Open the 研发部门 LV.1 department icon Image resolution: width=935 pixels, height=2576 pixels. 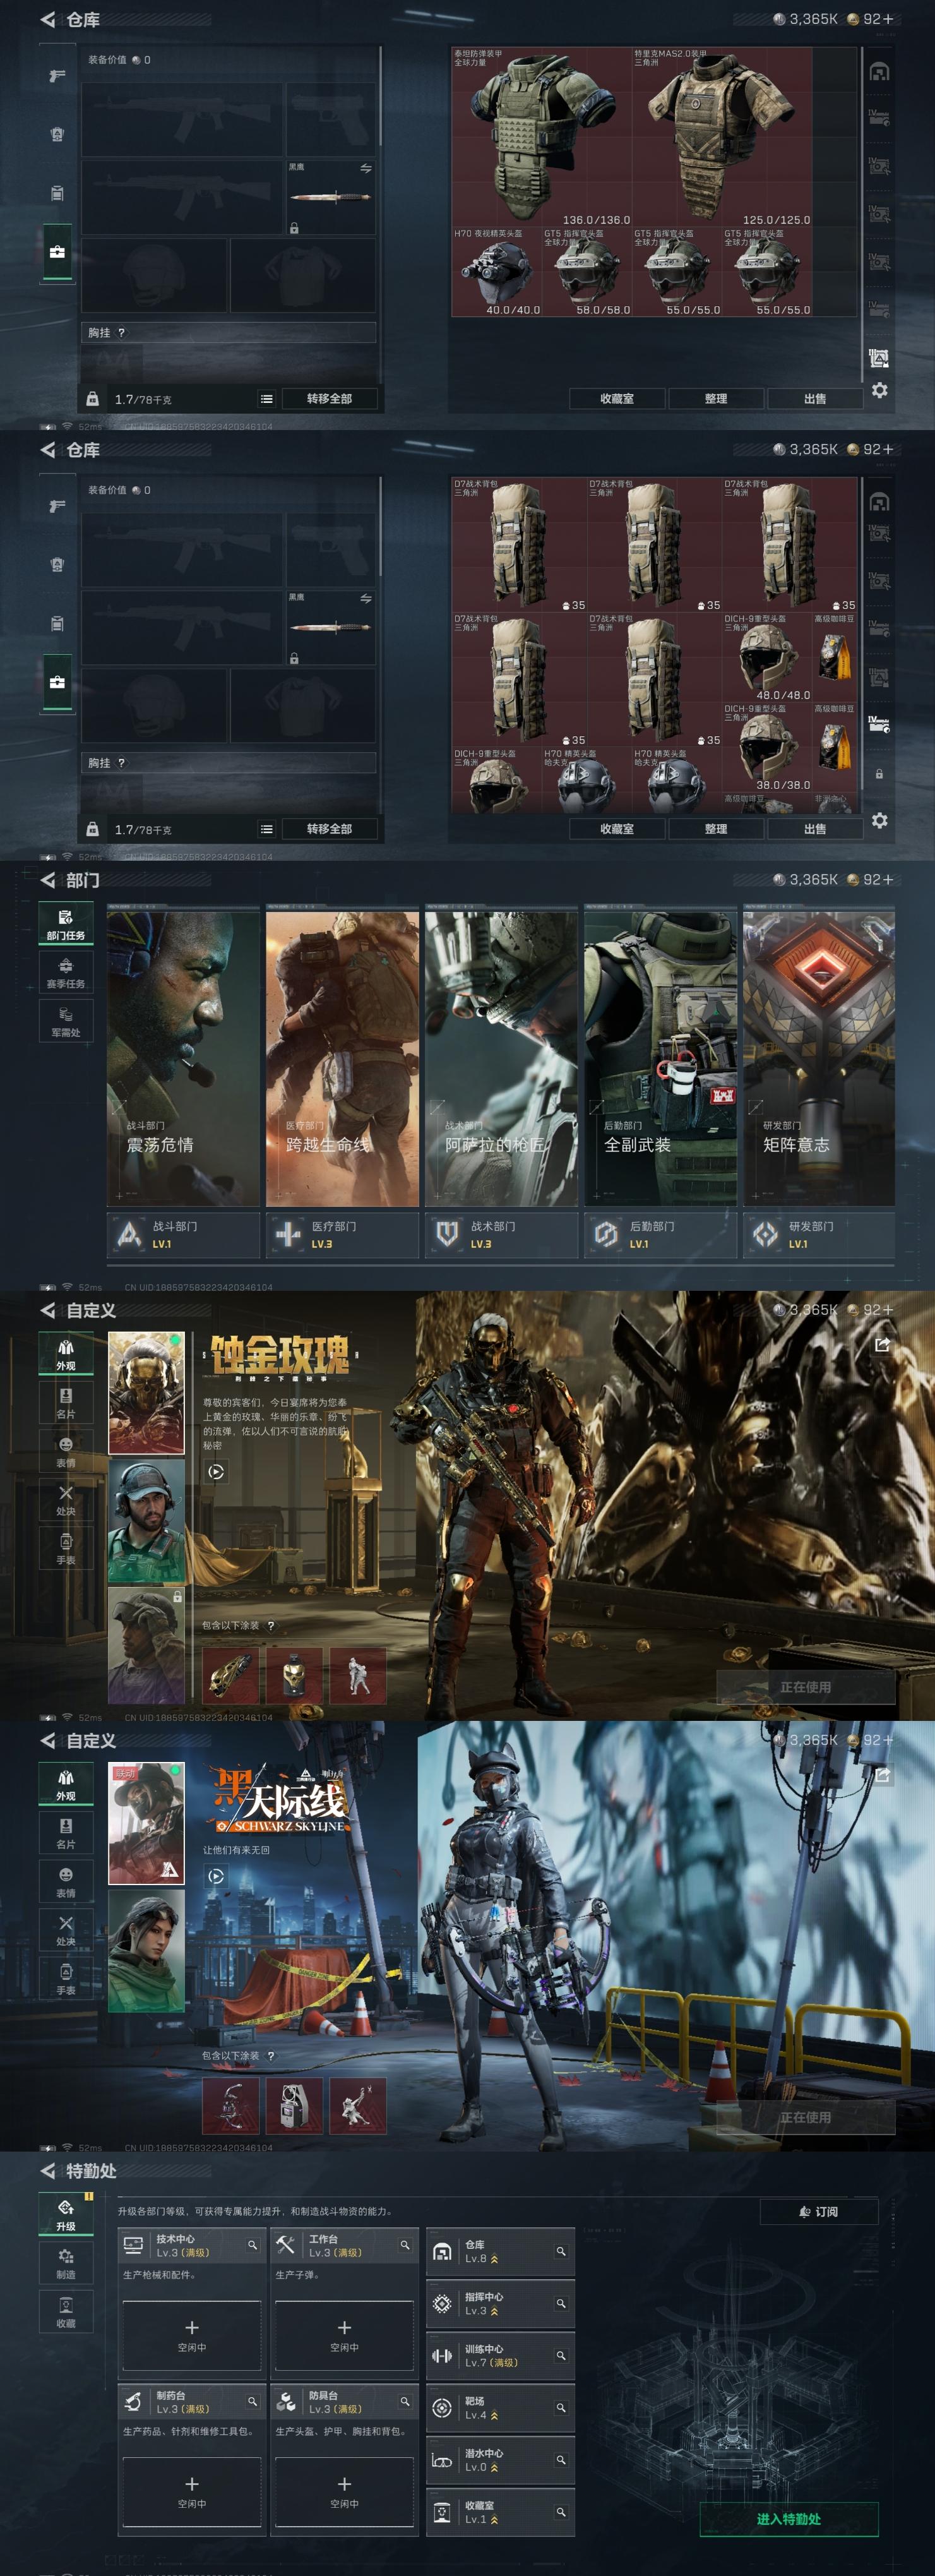(x=765, y=1235)
